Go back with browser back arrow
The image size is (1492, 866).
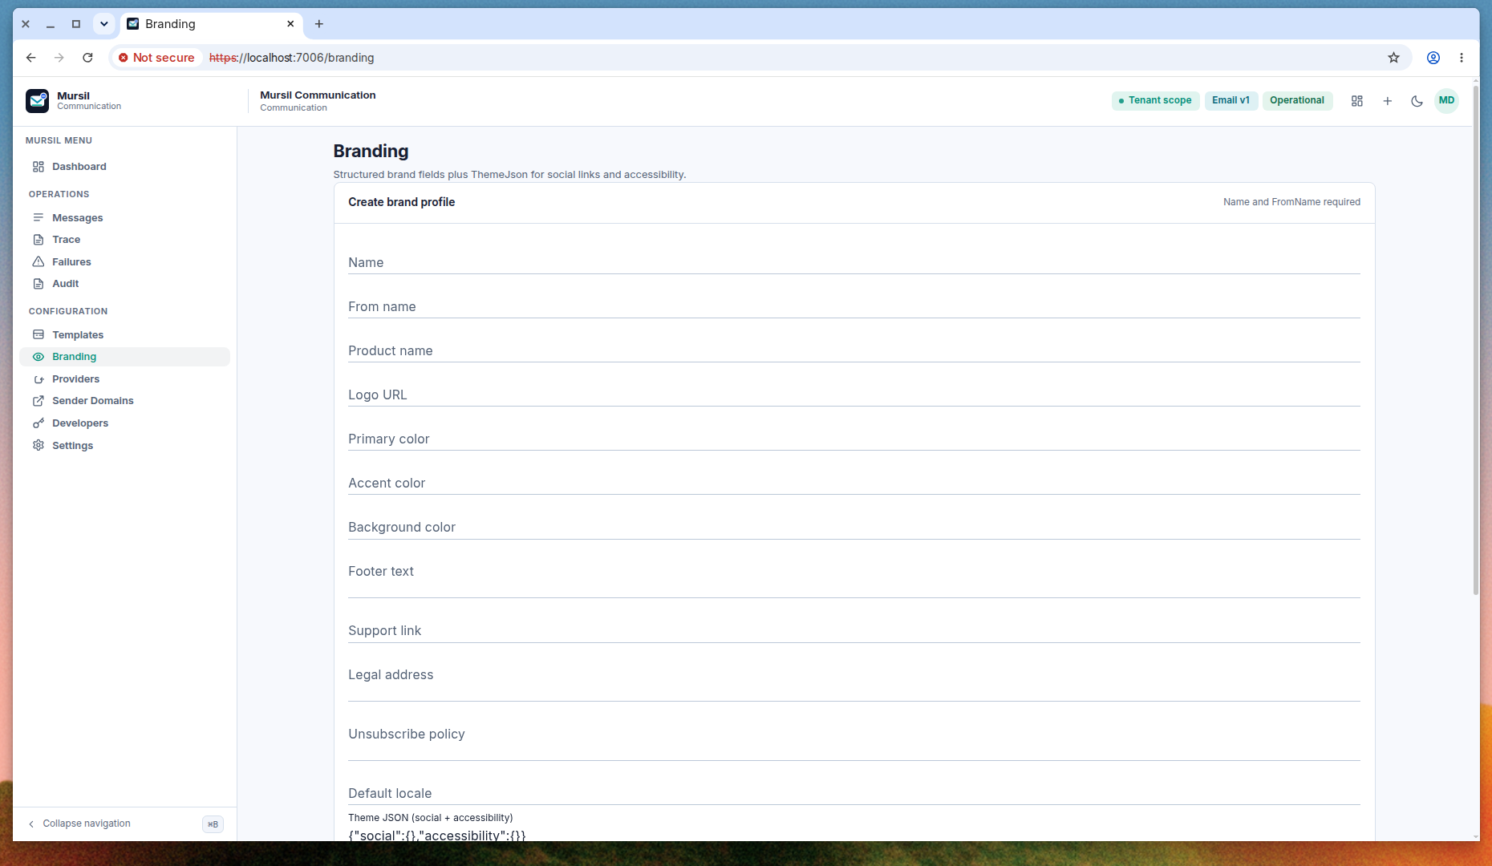pyautogui.click(x=30, y=58)
